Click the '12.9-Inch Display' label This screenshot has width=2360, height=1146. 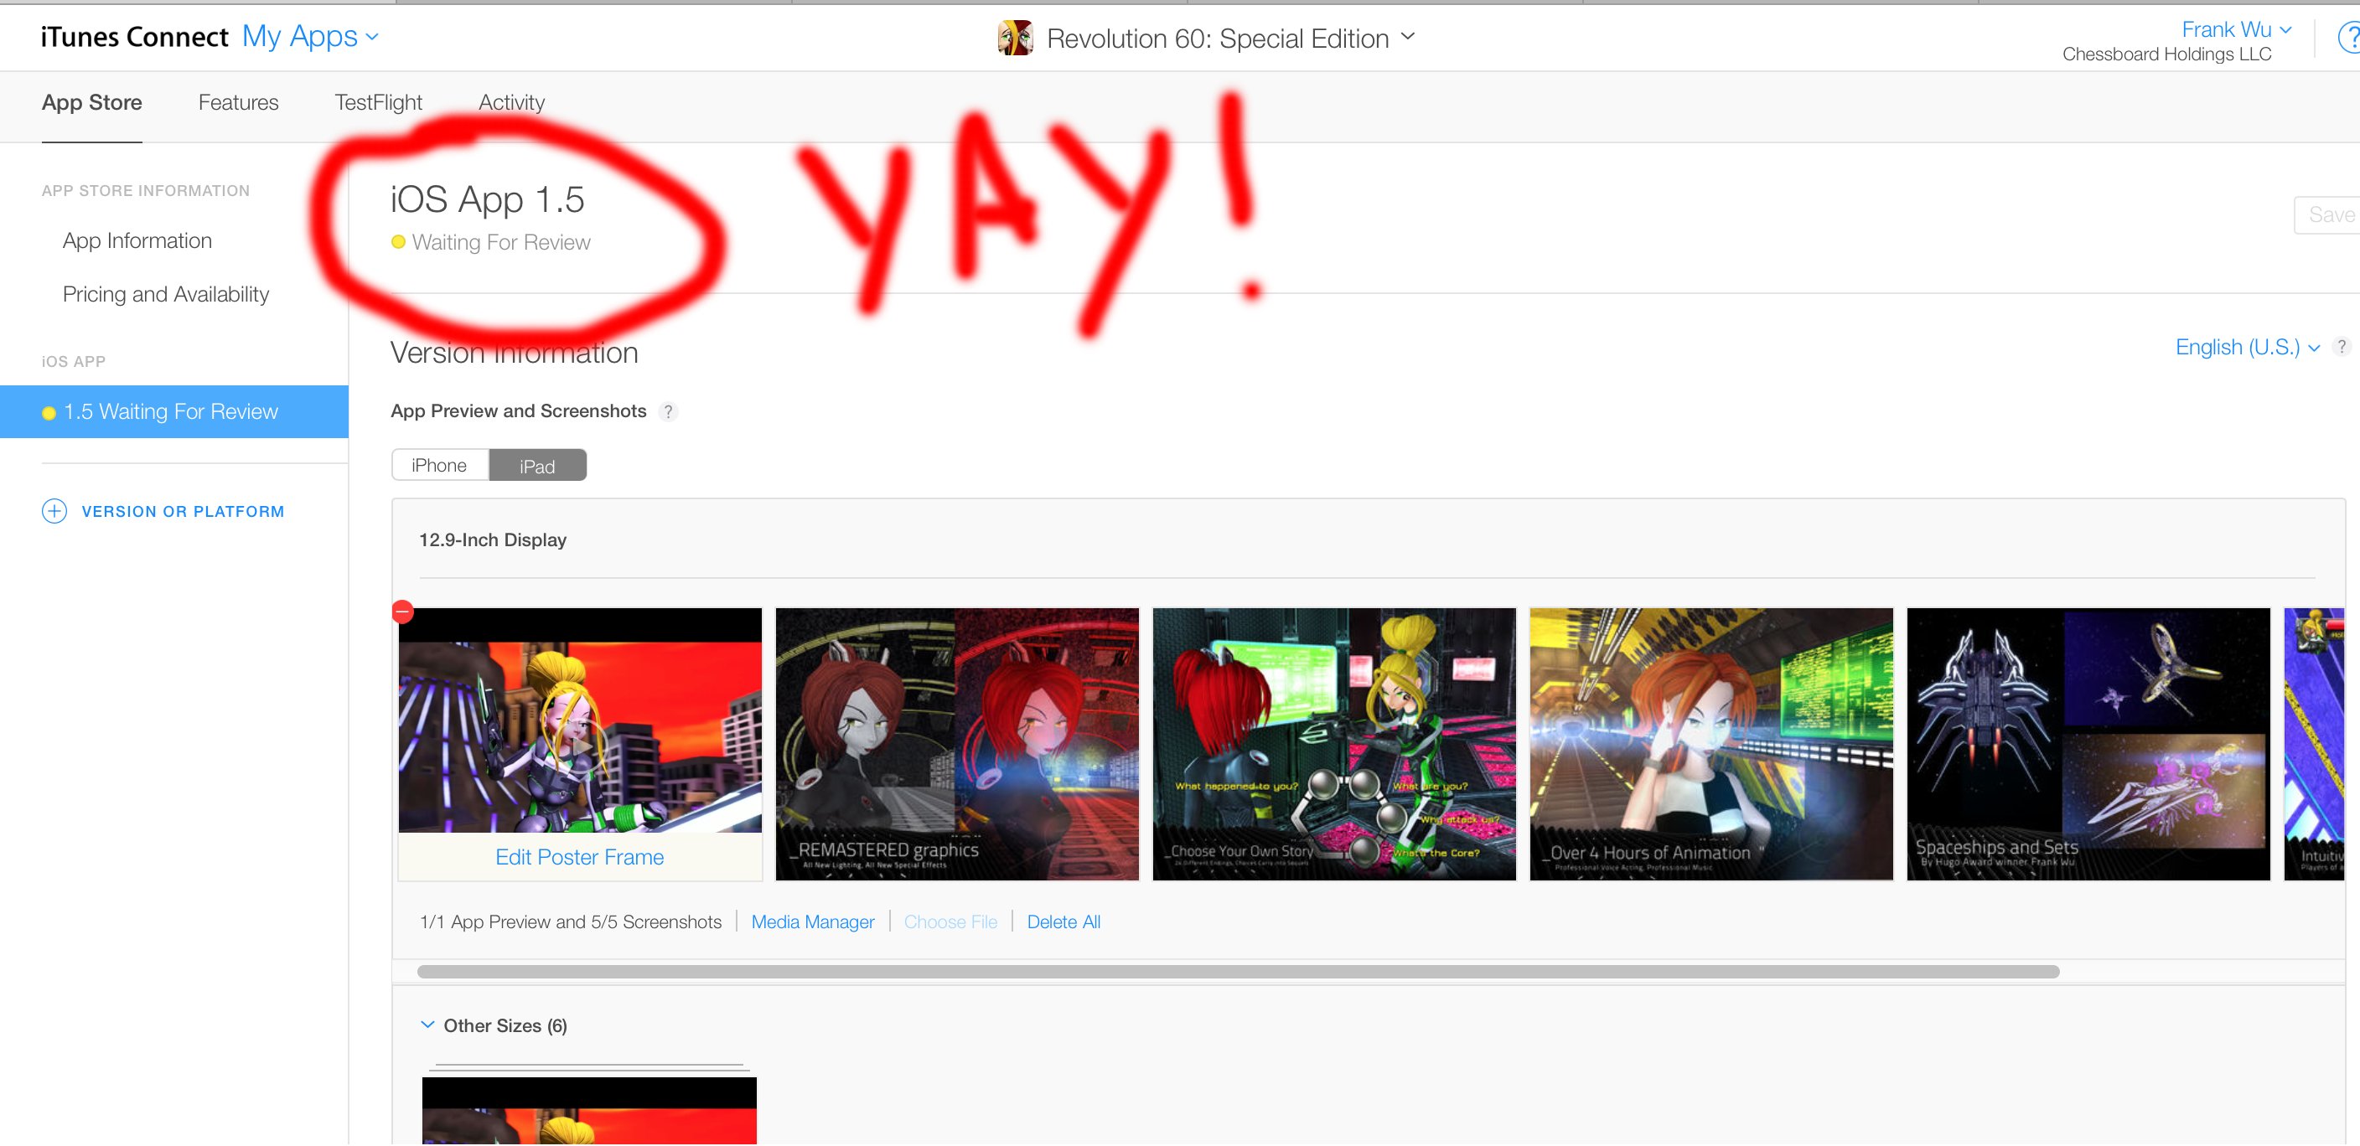[x=493, y=540]
